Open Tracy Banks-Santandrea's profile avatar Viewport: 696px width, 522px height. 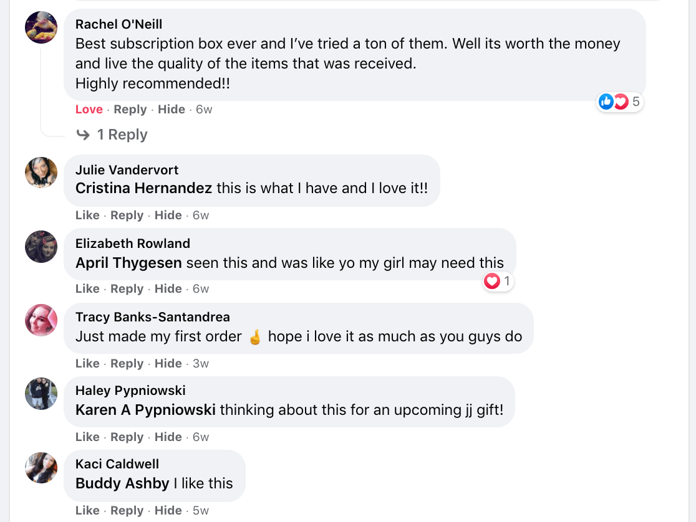41,320
